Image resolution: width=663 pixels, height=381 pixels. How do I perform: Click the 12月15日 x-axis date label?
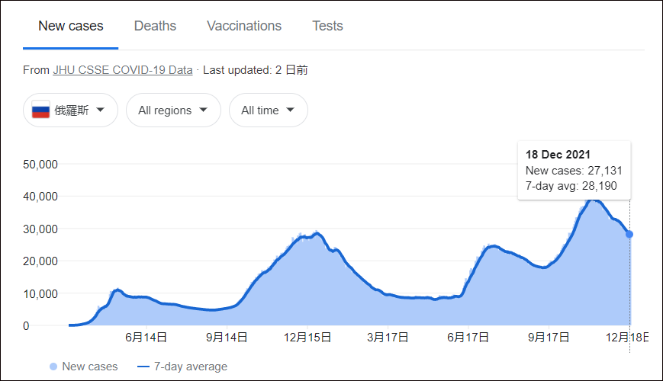pos(307,337)
